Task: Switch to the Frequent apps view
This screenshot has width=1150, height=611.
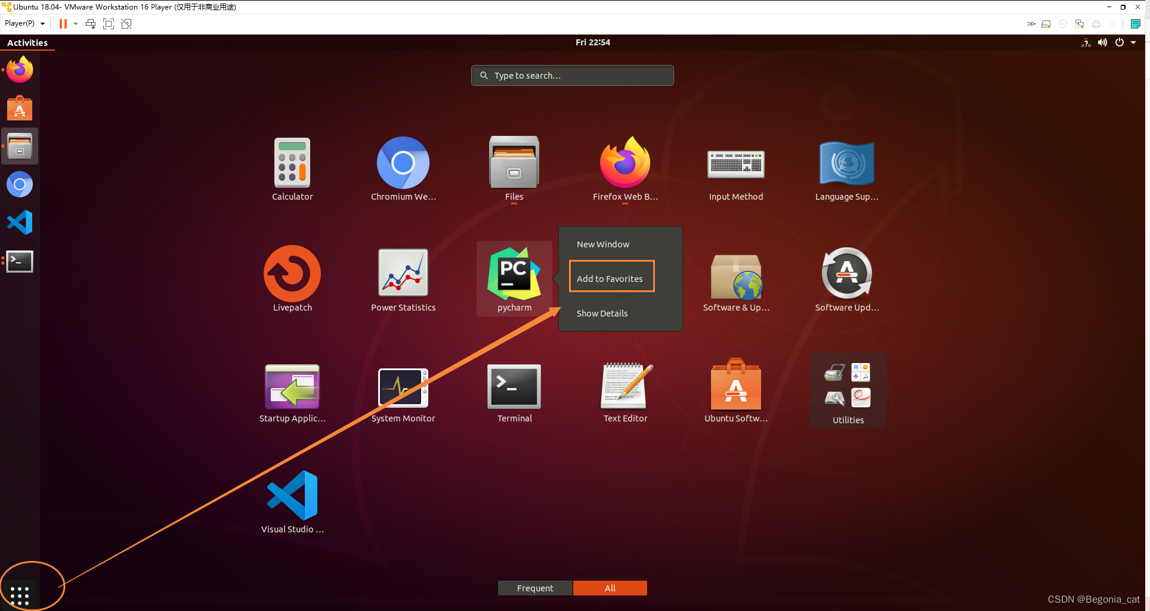Action: [x=534, y=588]
